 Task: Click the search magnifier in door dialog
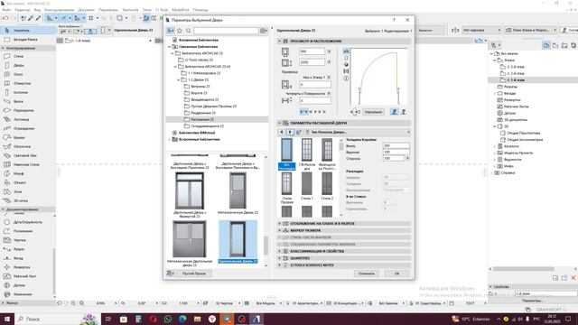click(x=189, y=31)
